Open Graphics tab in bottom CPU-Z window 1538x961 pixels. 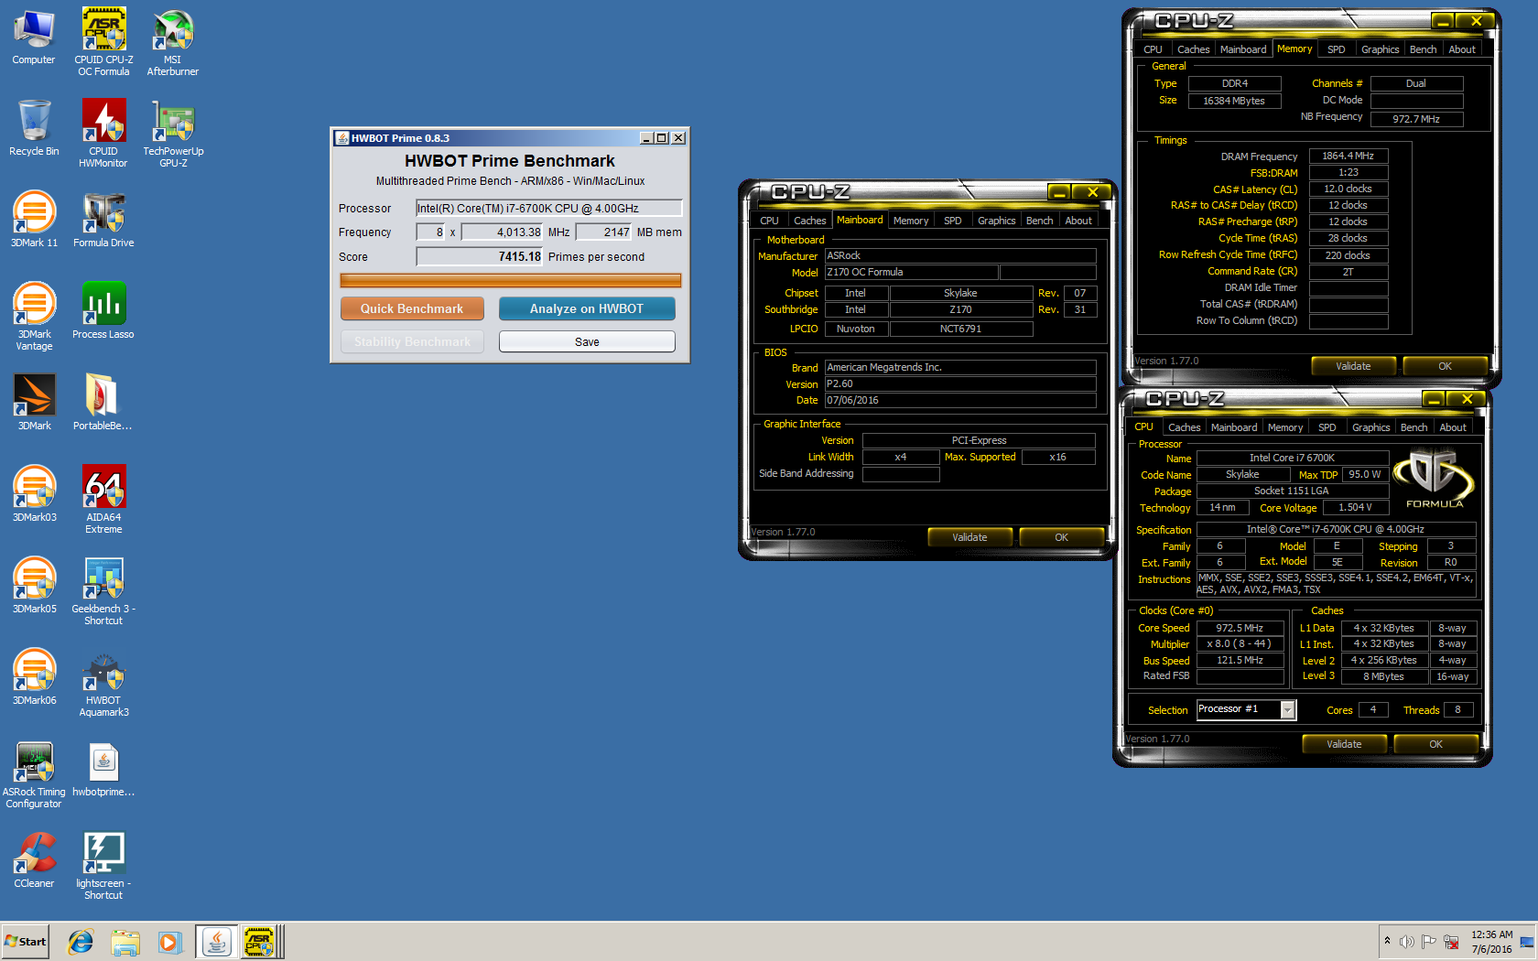point(1370,427)
